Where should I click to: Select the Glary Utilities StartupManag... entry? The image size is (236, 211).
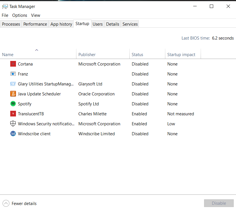[46, 84]
